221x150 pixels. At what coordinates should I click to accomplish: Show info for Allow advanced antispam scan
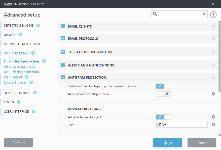(x=213, y=94)
